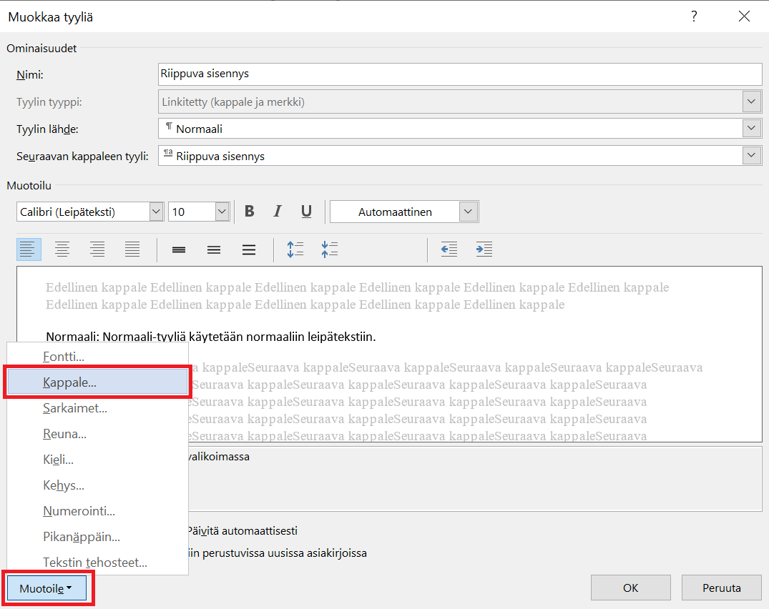Open the dialog help question mark
769x609 pixels.
point(694,16)
